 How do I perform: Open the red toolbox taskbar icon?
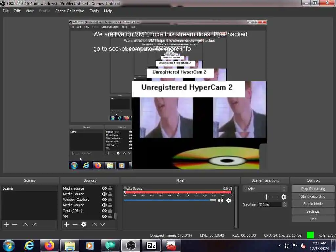click(x=171, y=245)
